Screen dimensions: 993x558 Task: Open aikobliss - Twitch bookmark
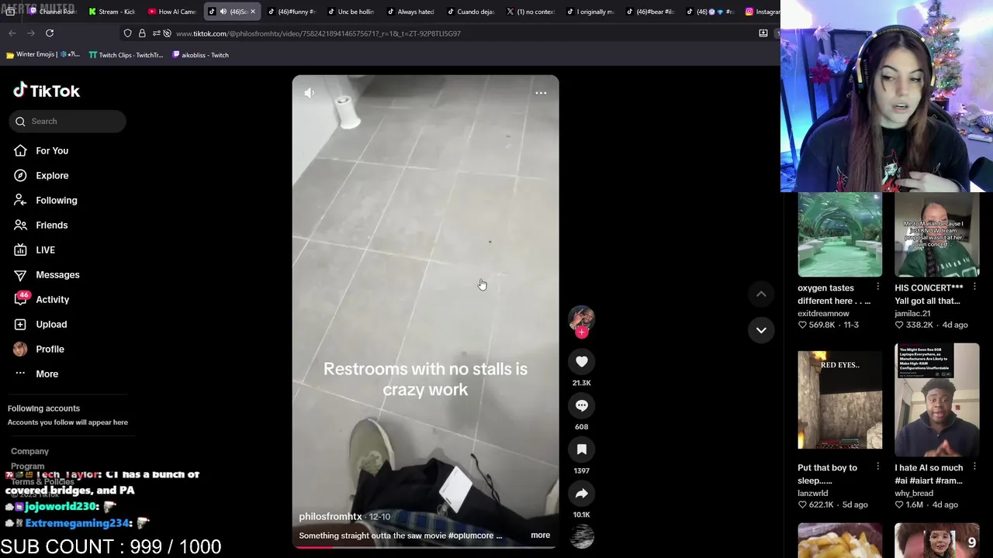(200, 55)
